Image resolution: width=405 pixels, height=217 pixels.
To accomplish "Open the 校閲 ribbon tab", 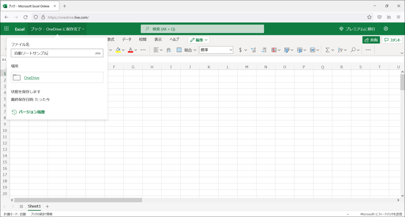I will pyautogui.click(x=143, y=39).
